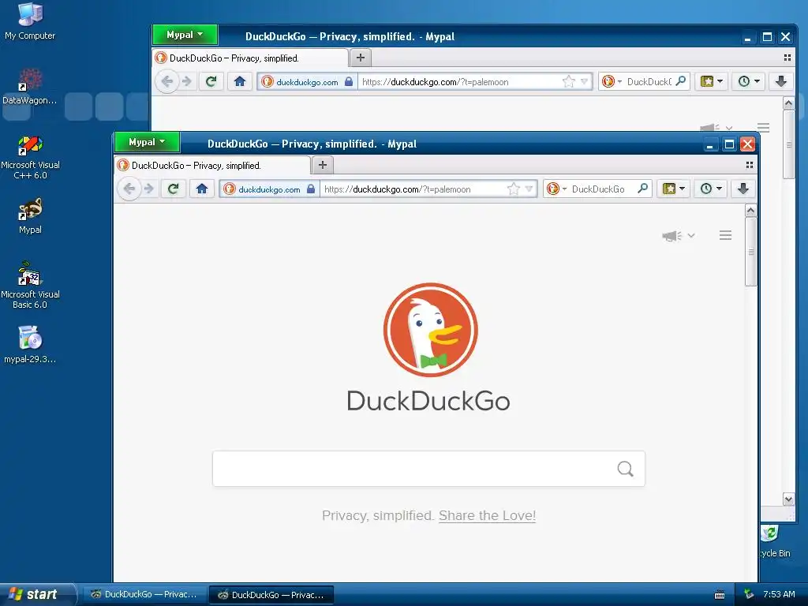The image size is (808, 606).
Task: Click system tray clock 7:53 AM
Action: click(x=779, y=594)
